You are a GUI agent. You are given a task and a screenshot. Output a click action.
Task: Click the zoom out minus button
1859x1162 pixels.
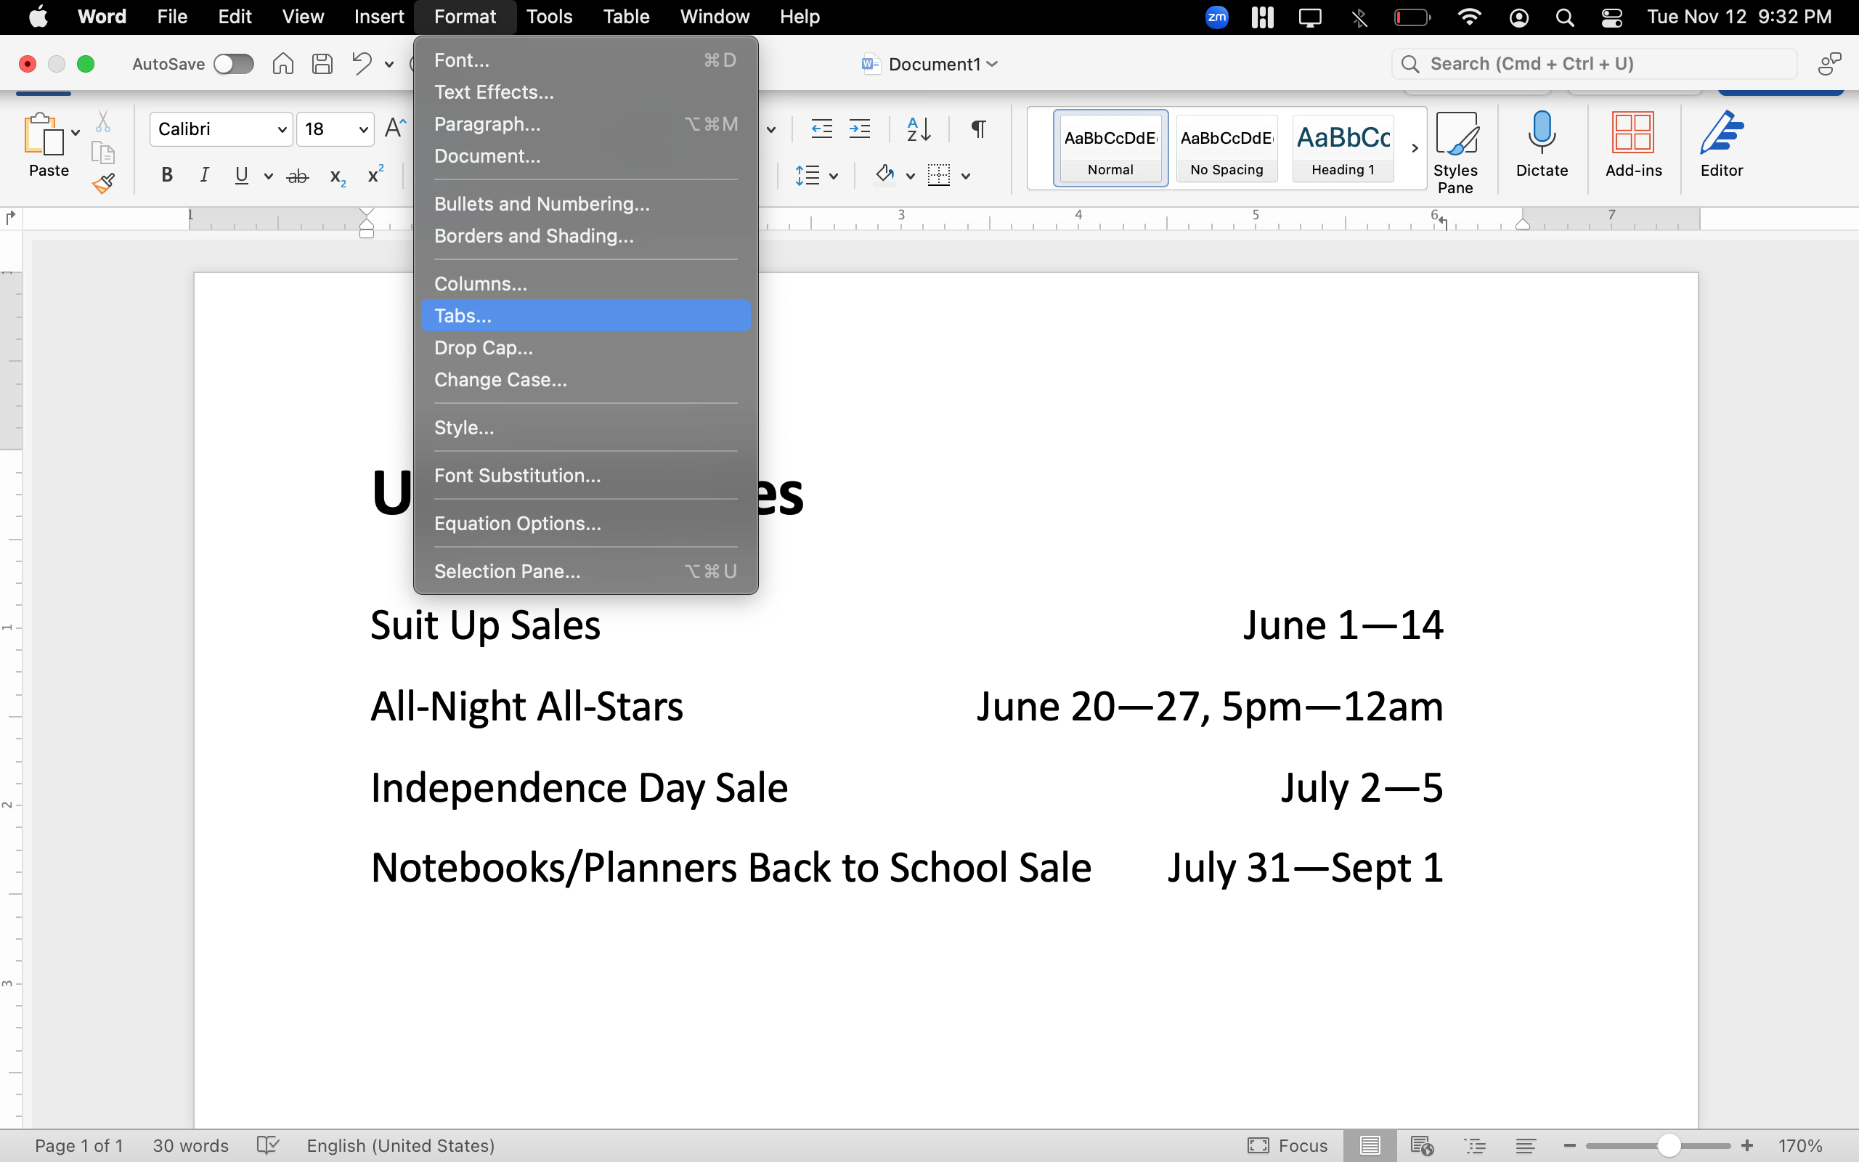pos(1569,1146)
